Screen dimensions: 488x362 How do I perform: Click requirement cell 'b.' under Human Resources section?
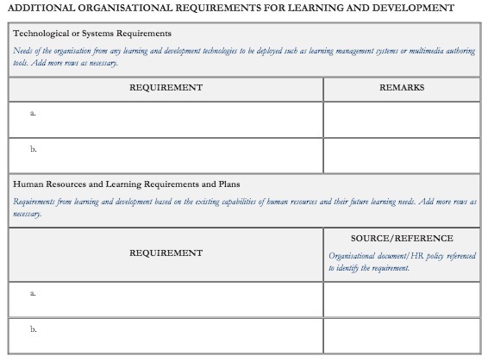coord(166,336)
